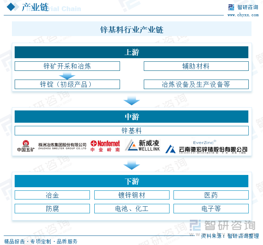Click the 智研咨询 brand name at top right
Screen dimensions: 263x245
(x=248, y=7)
